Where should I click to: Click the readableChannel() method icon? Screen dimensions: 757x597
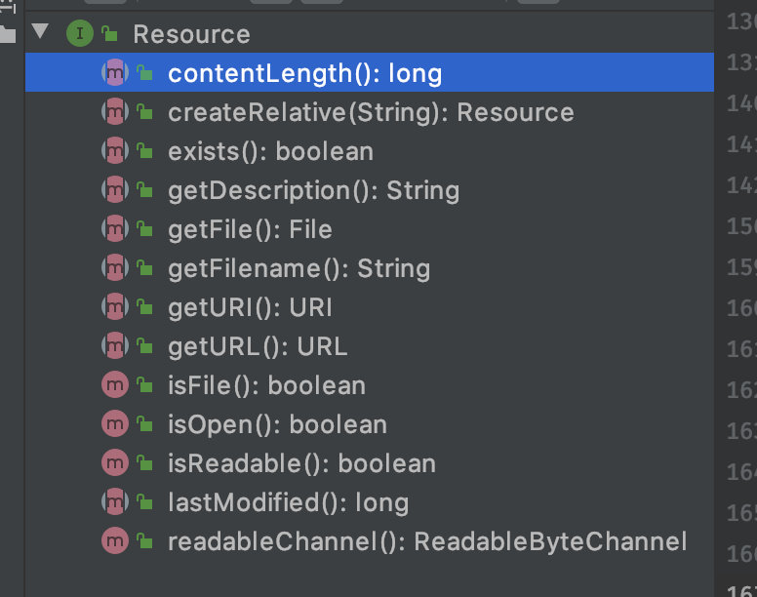pos(115,541)
